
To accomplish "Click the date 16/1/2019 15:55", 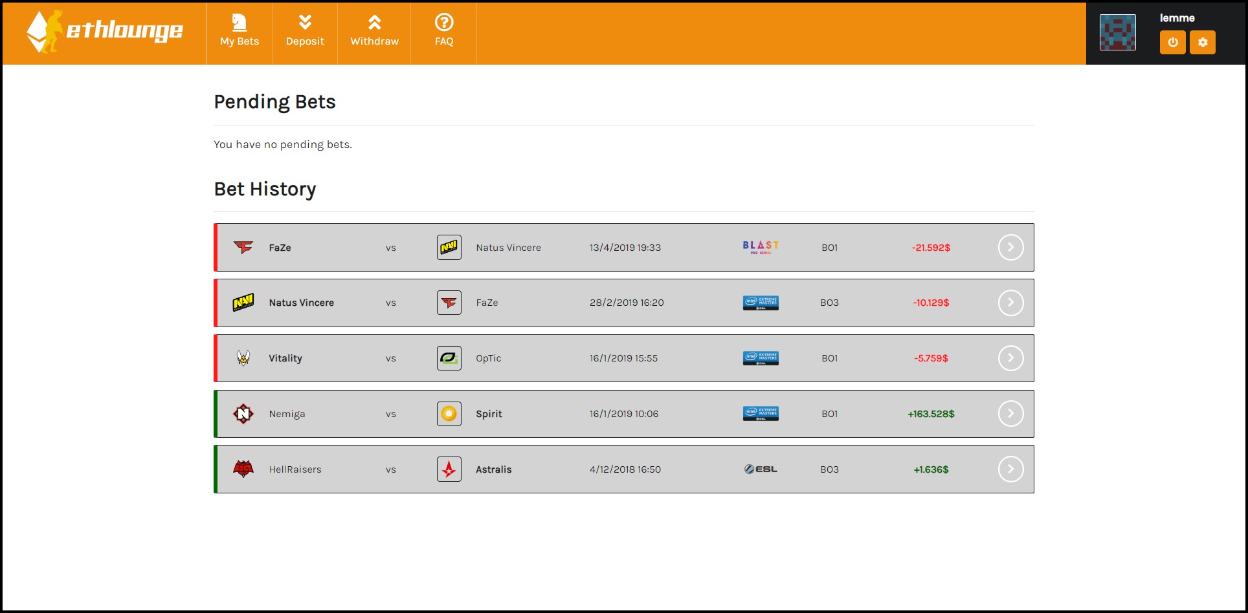I will tap(623, 358).
